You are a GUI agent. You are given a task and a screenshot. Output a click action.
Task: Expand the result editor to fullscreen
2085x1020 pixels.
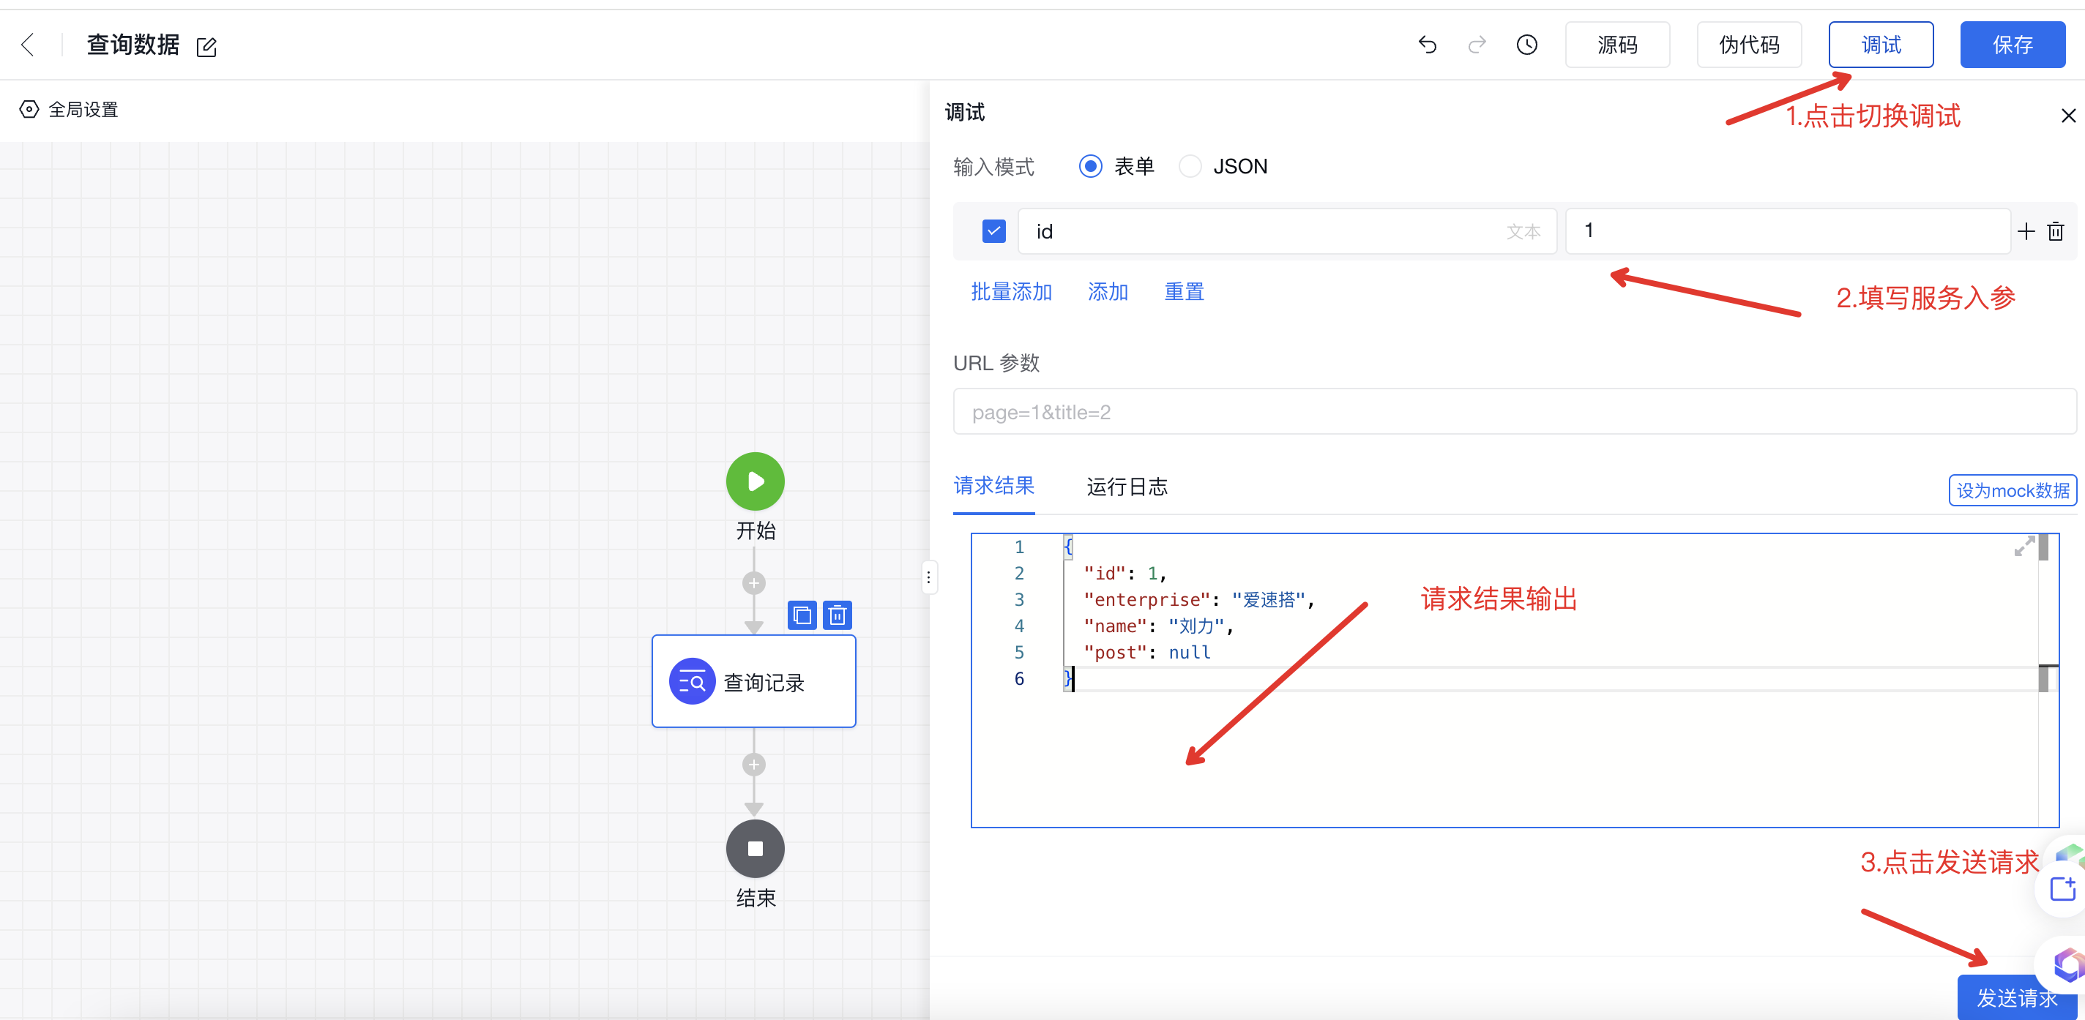2024,547
